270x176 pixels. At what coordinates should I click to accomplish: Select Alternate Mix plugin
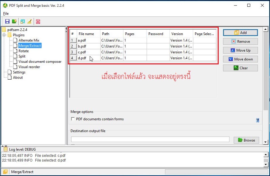tap(29, 40)
